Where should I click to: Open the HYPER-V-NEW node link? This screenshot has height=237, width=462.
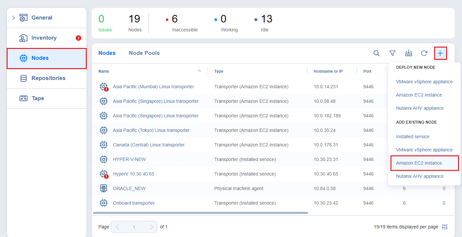pos(129,159)
